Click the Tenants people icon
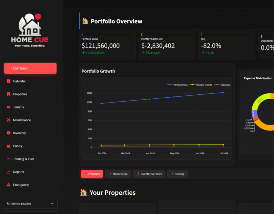 [9, 107]
